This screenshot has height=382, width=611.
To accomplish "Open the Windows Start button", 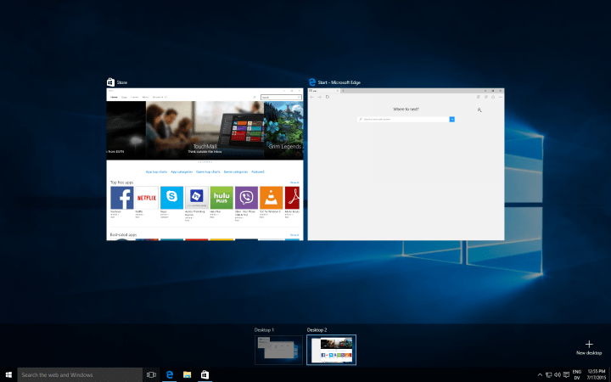I will pos(8,374).
